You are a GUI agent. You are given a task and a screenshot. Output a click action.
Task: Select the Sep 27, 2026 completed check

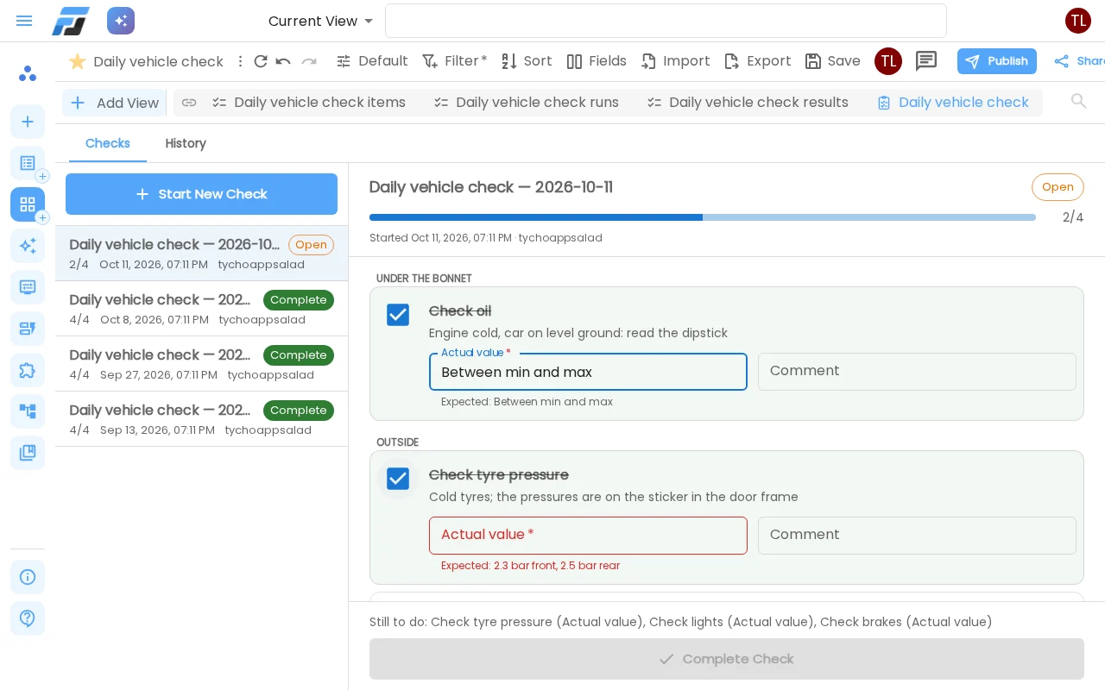(201, 364)
